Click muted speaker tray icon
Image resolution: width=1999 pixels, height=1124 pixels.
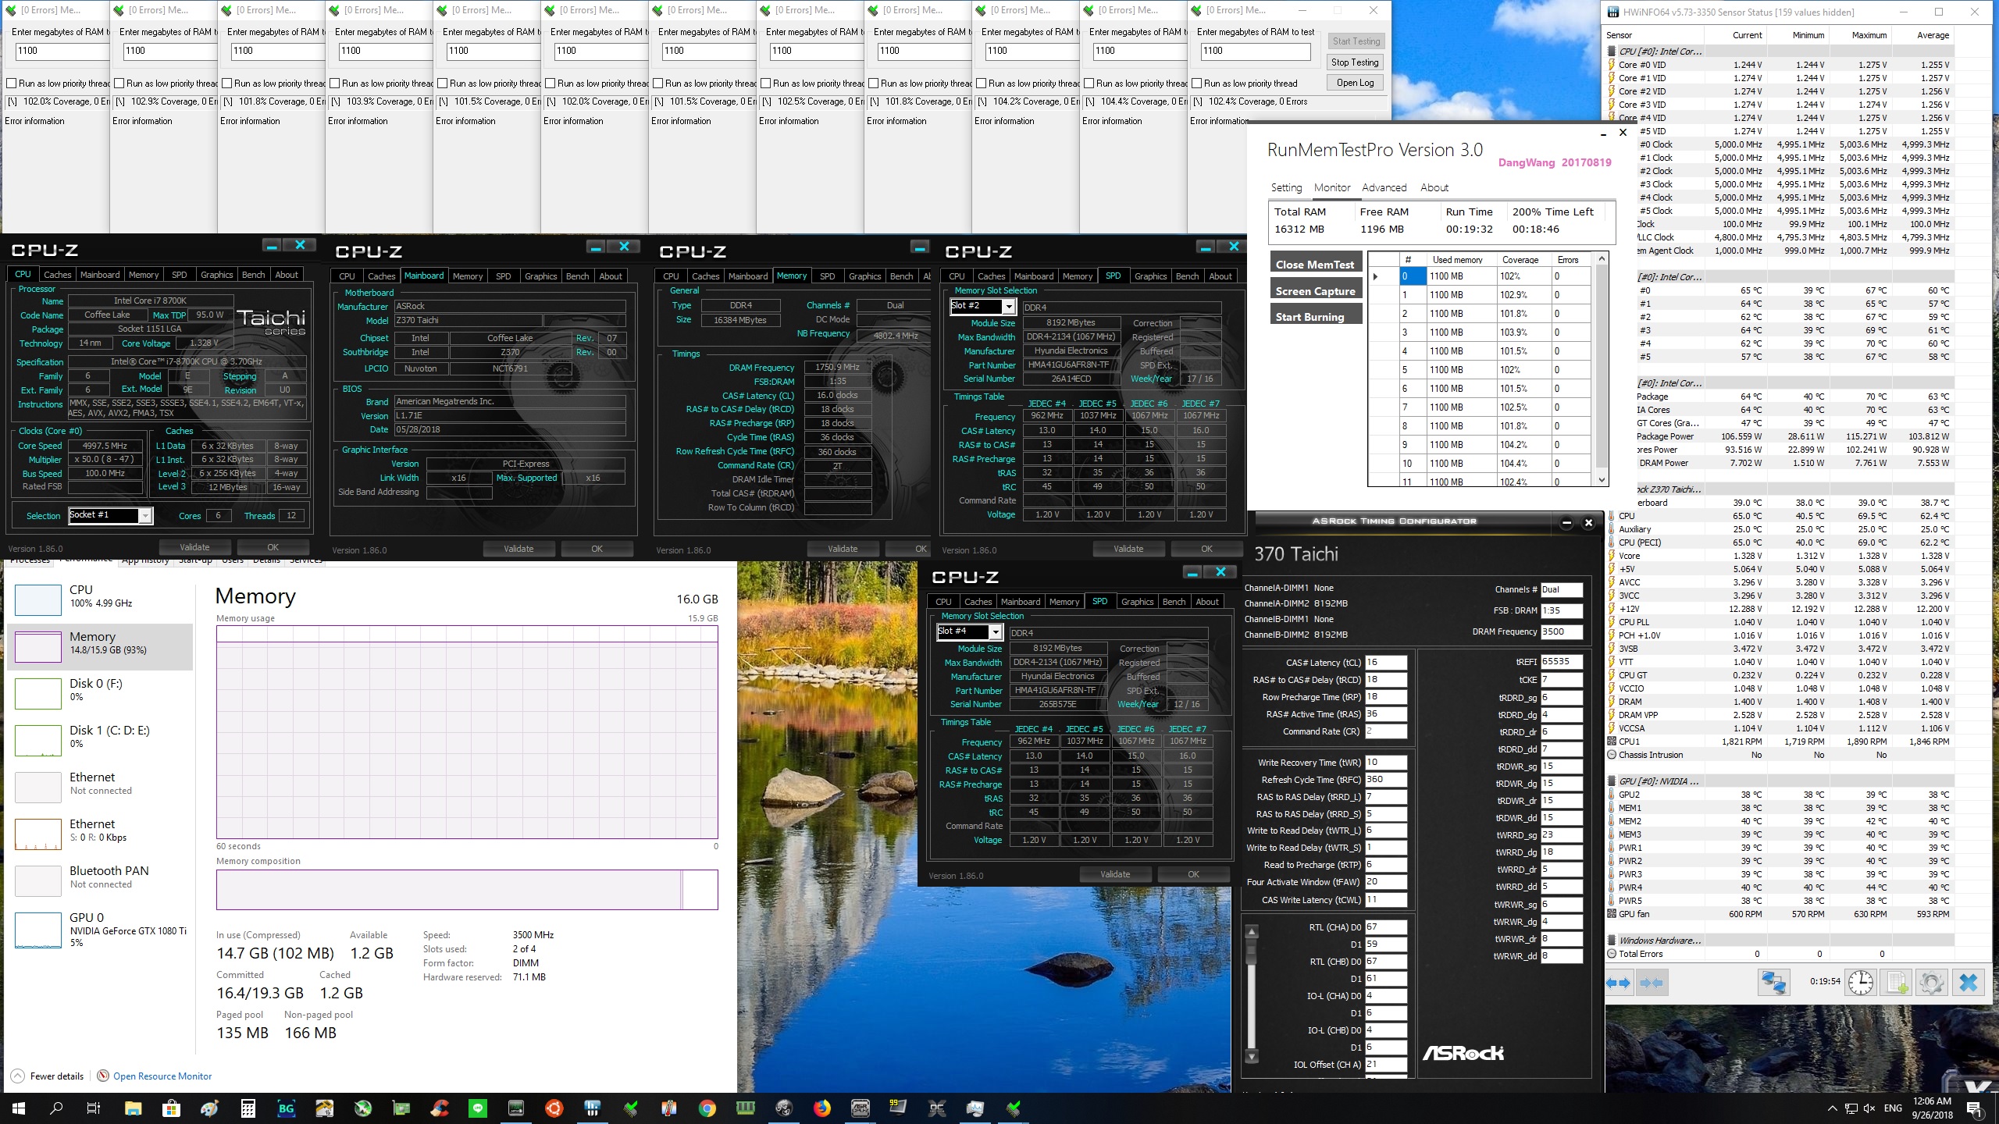pyautogui.click(x=1869, y=1108)
